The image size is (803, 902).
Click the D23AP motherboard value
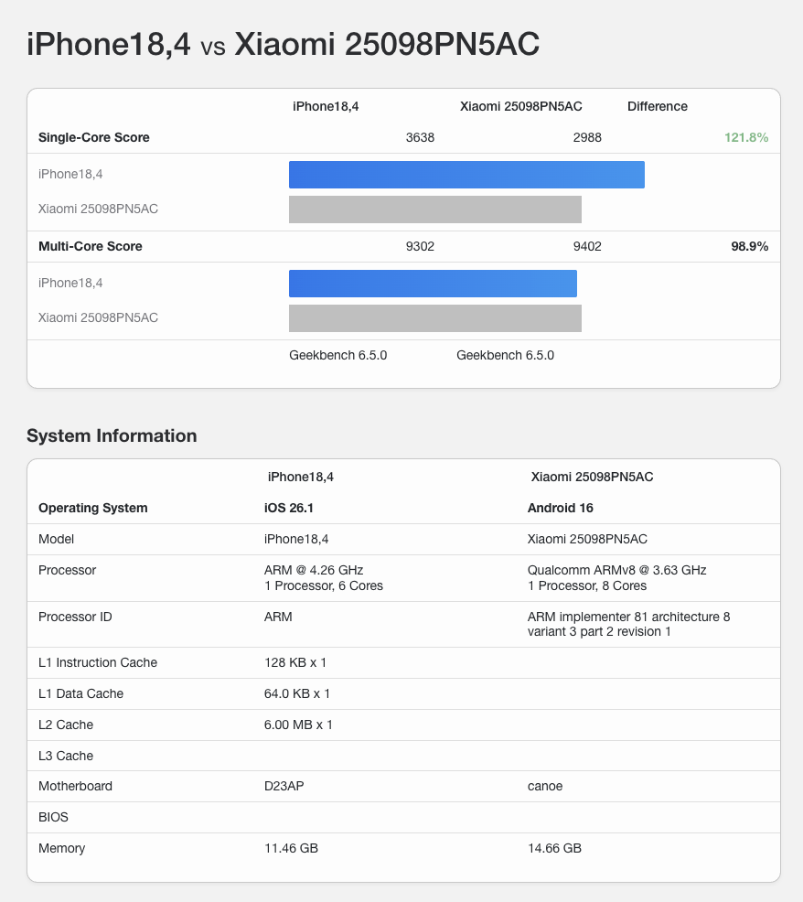tap(283, 786)
